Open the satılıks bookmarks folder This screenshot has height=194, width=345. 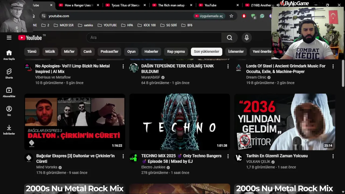point(85,25)
